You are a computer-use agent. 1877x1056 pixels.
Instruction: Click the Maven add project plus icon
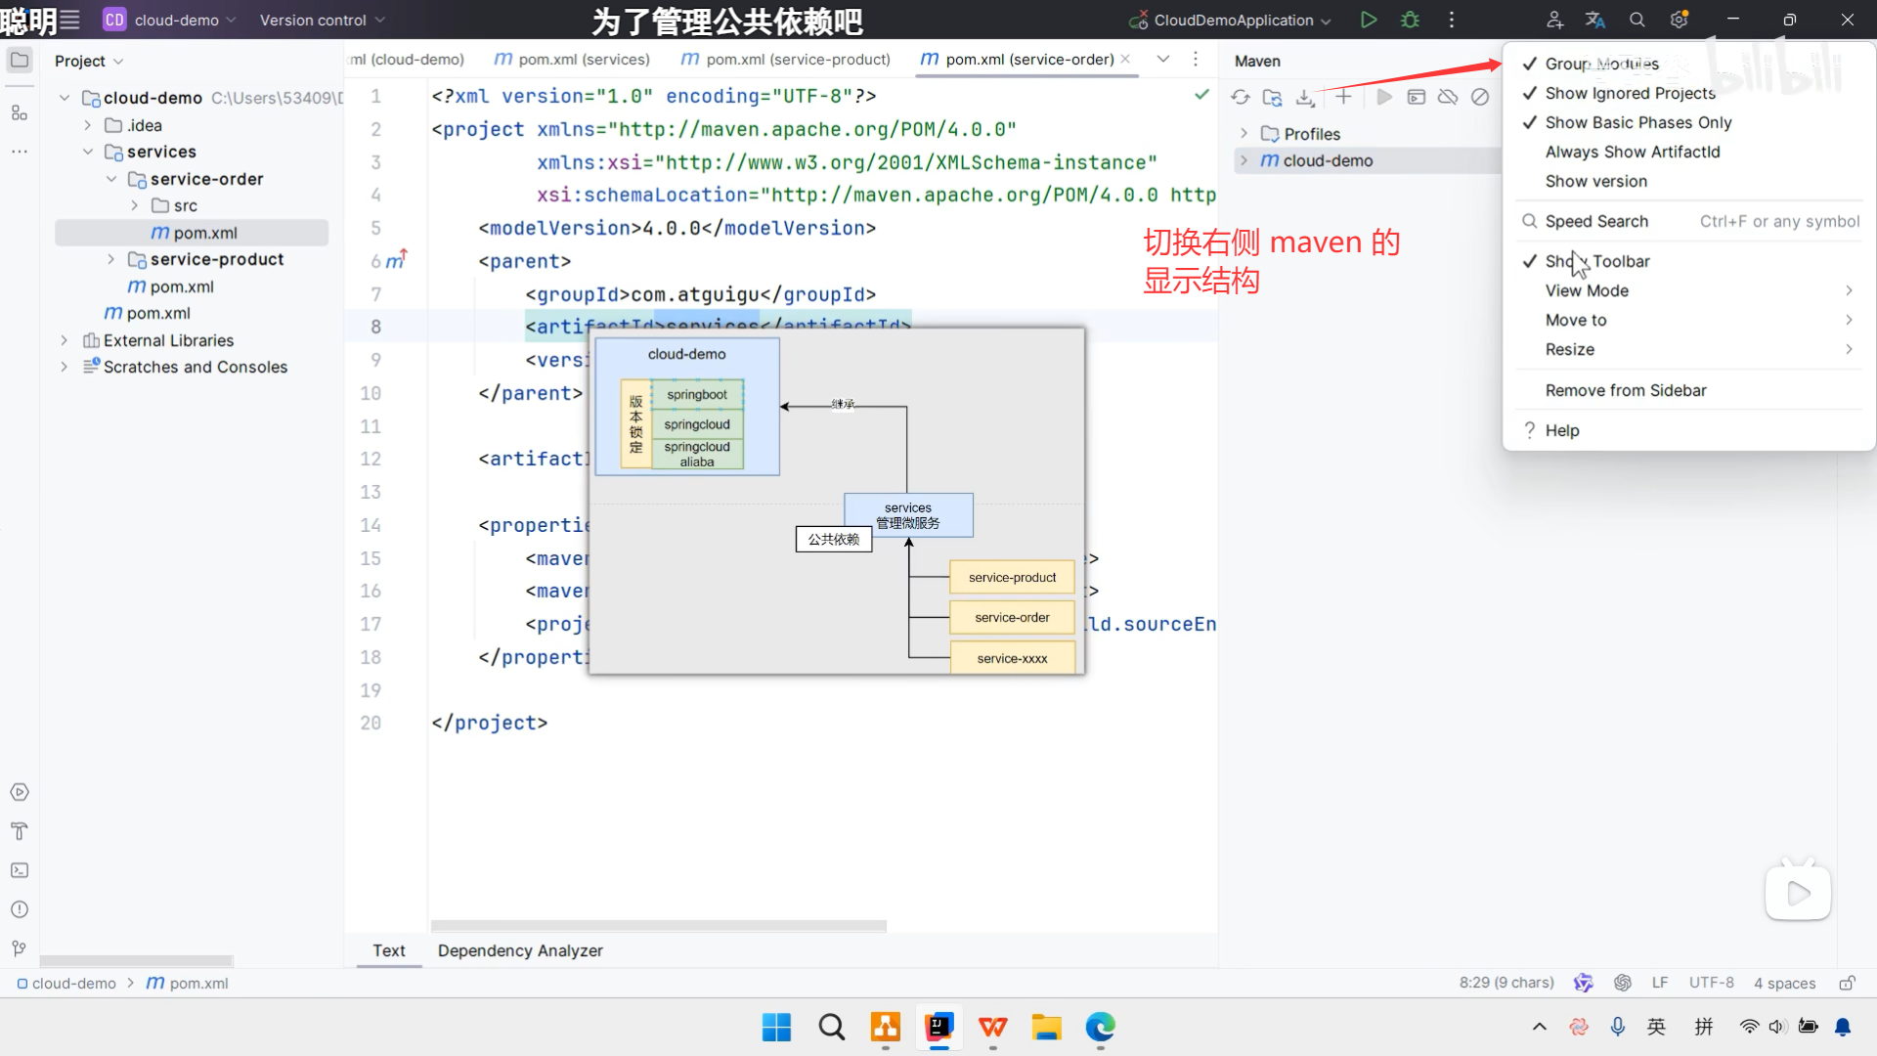pyautogui.click(x=1343, y=97)
